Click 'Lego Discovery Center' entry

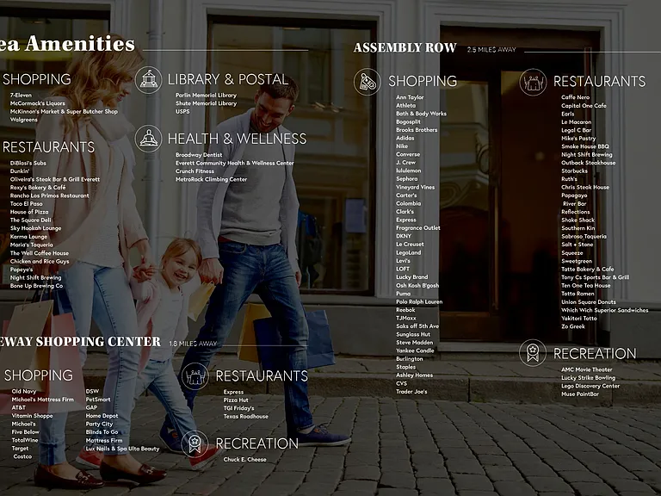click(590, 386)
